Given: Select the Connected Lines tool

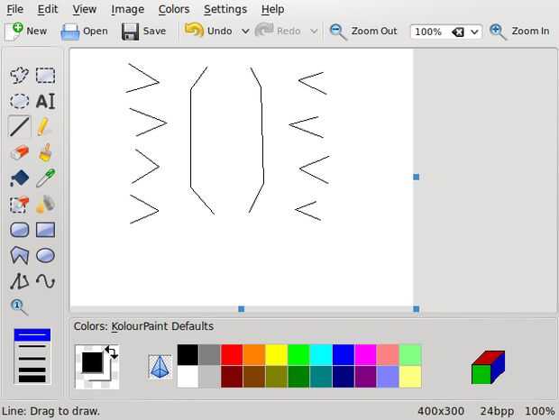Looking at the screenshot, I should click(x=19, y=281).
